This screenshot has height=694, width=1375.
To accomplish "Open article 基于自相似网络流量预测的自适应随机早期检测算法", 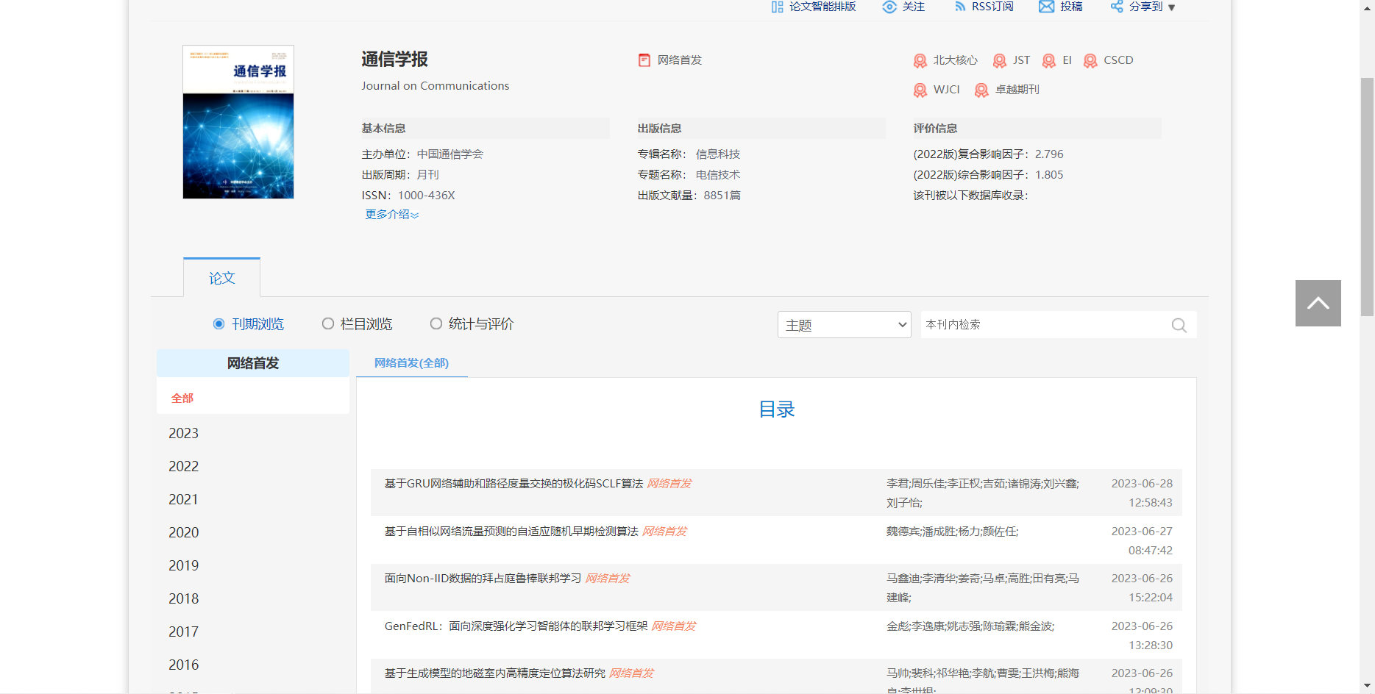I will point(511,532).
